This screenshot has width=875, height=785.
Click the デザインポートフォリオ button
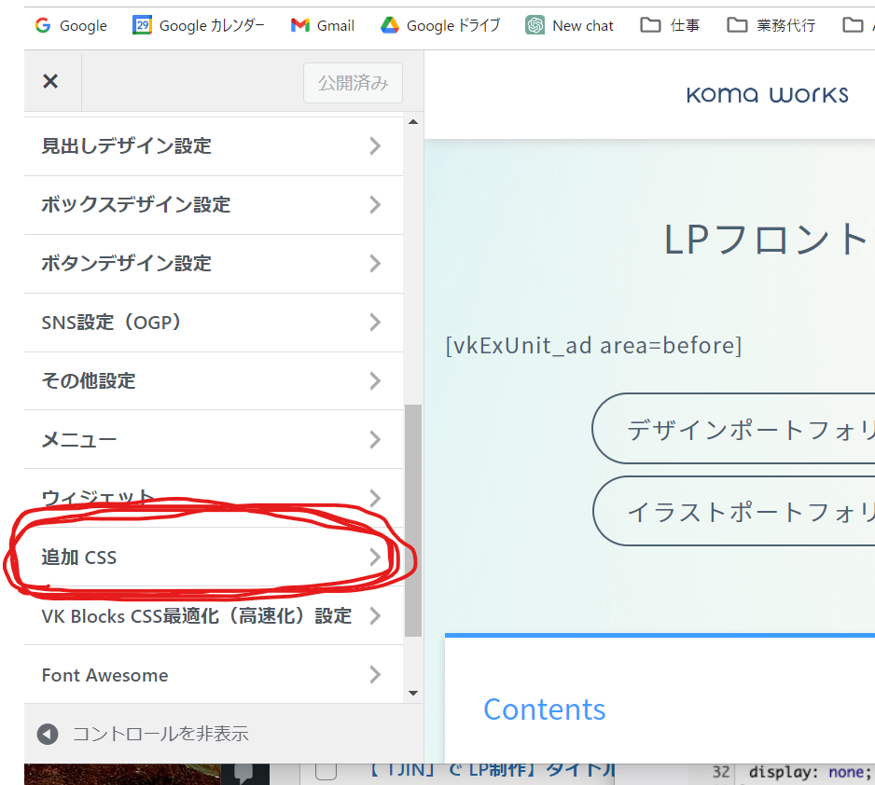point(737,429)
